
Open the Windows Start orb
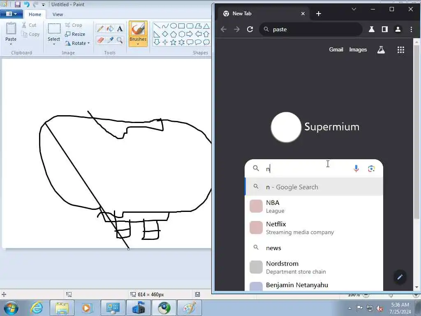11,308
